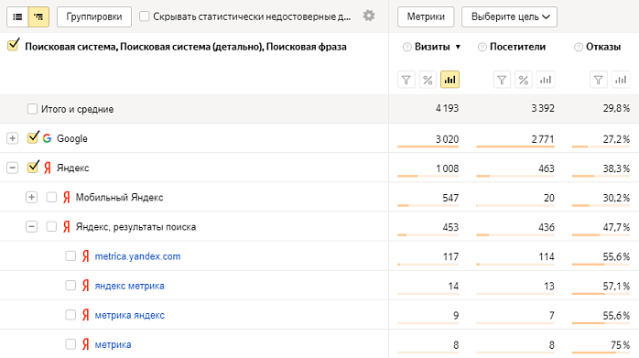The height and width of the screenshot is (358, 639).
Task: Toggle bar chart icon under Визиты
Action: pyautogui.click(x=449, y=80)
